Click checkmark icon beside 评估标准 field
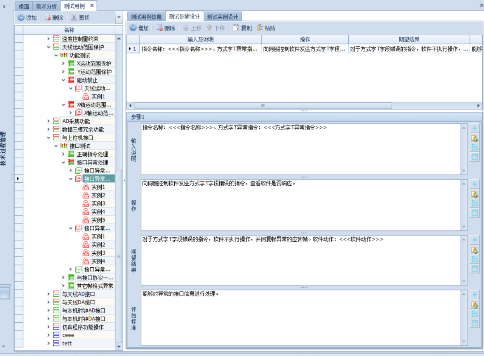This screenshot has height=356, width=484. [x=475, y=314]
